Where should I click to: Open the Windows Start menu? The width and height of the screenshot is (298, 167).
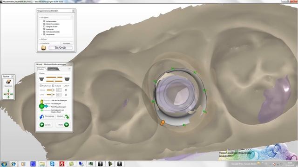(x=4, y=164)
